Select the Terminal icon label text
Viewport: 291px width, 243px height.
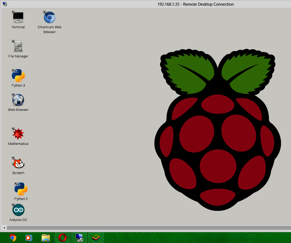coord(18,27)
